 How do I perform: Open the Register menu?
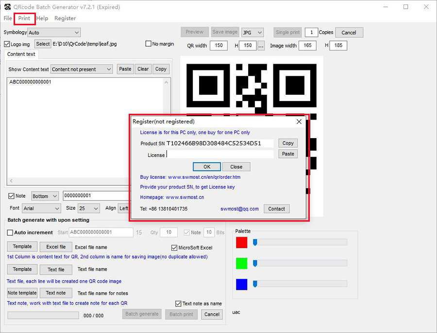pos(65,18)
